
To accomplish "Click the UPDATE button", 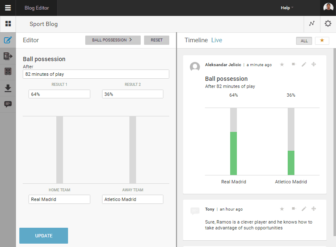I will [44, 236].
